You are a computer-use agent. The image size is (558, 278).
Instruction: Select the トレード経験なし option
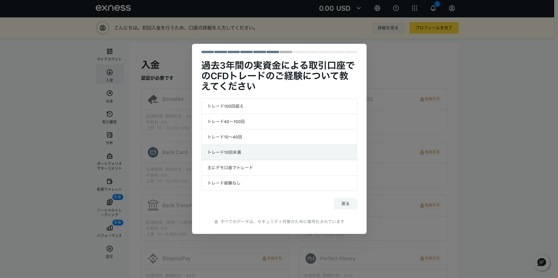tap(279, 183)
